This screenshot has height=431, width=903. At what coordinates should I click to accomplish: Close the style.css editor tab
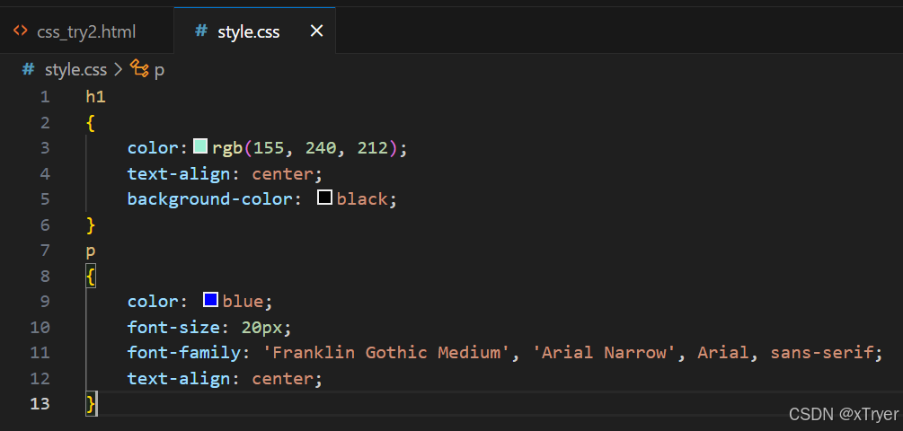pos(316,31)
